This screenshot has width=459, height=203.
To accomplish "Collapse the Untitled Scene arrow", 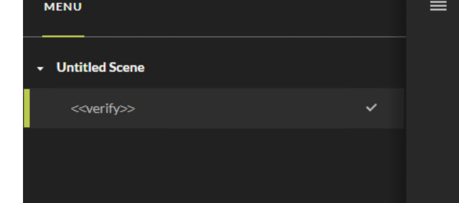I will pyautogui.click(x=41, y=68).
